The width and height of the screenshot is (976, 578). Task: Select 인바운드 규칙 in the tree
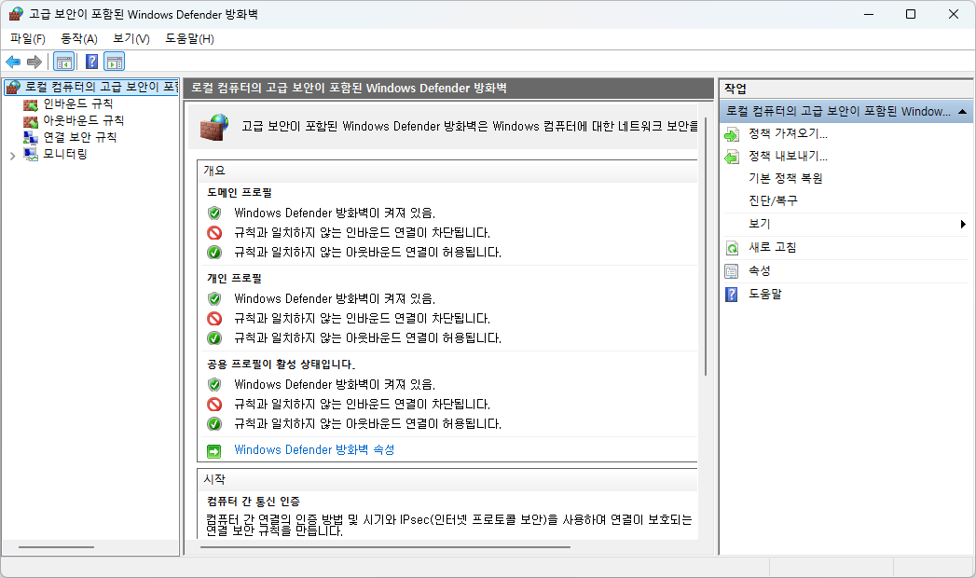77,103
